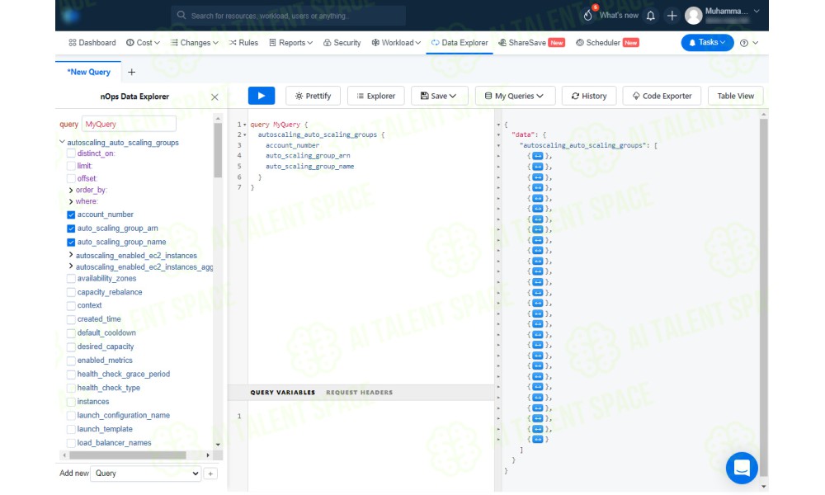Expand autoscaling_enabled_ec2_instances_agg node
825x495 pixels.
71,266
